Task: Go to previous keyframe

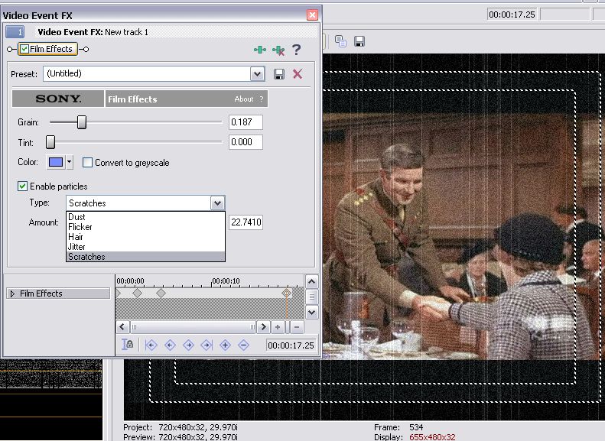Action: pos(170,345)
